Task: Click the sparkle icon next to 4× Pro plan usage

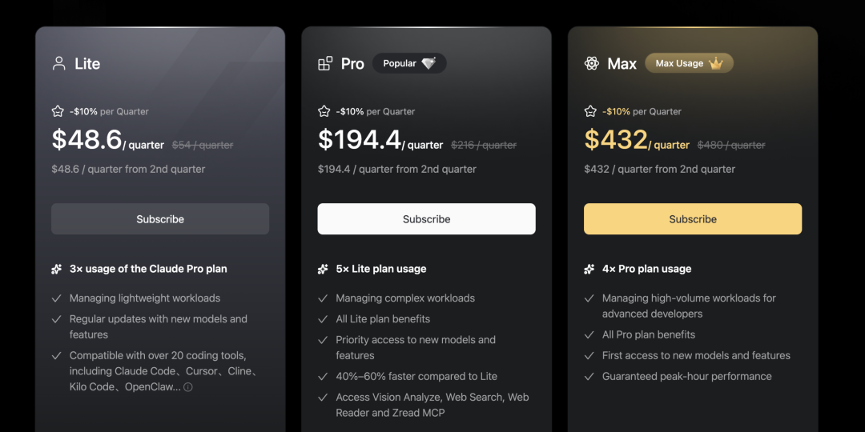Action: point(589,270)
